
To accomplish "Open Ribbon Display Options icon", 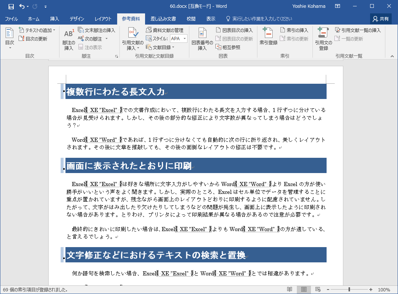I will 338,6.
